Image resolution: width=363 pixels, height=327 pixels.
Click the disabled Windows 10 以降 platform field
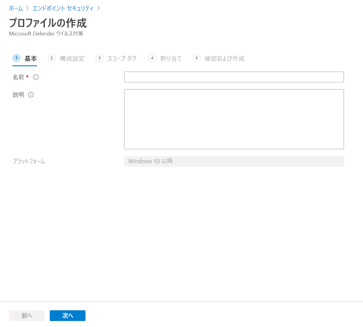pyautogui.click(x=234, y=162)
